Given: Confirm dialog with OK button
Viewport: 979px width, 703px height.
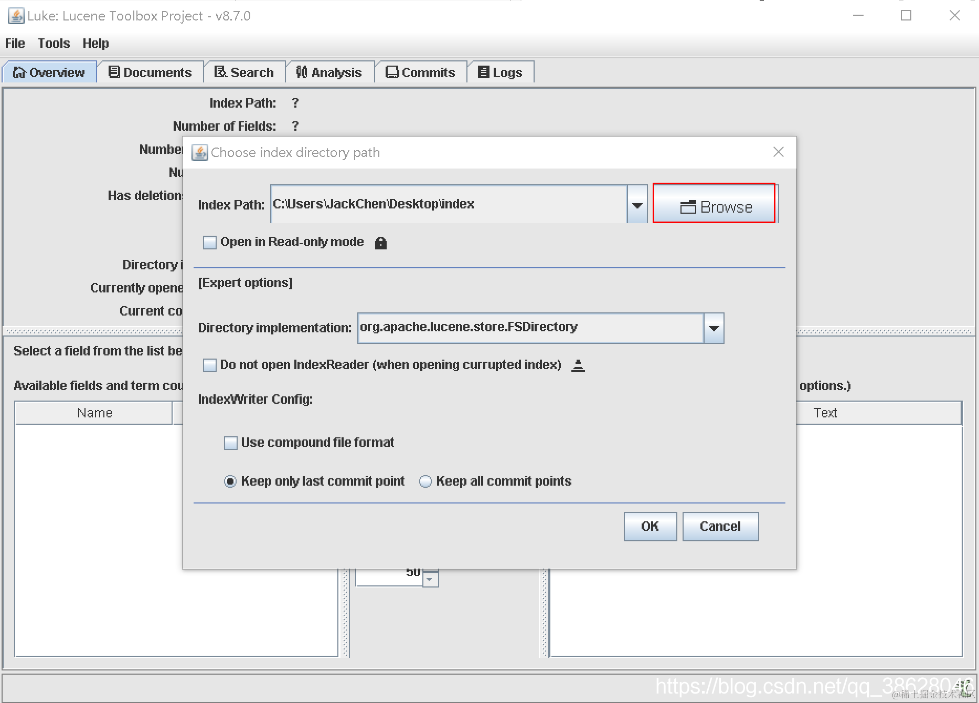Looking at the screenshot, I should coord(650,527).
